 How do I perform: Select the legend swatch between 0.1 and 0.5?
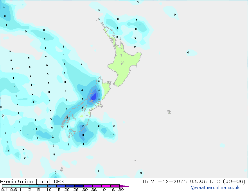point(7,186)
